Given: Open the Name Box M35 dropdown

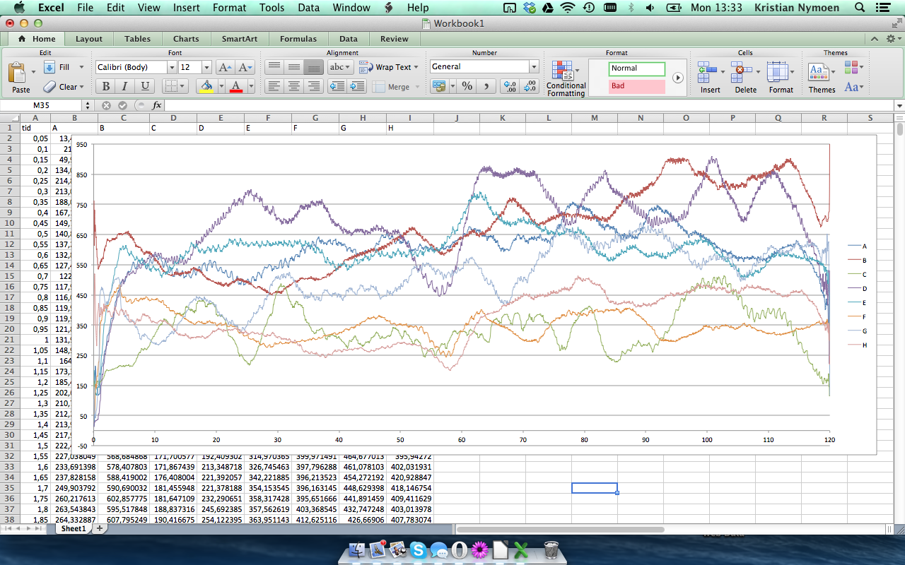Looking at the screenshot, I should 88,105.
